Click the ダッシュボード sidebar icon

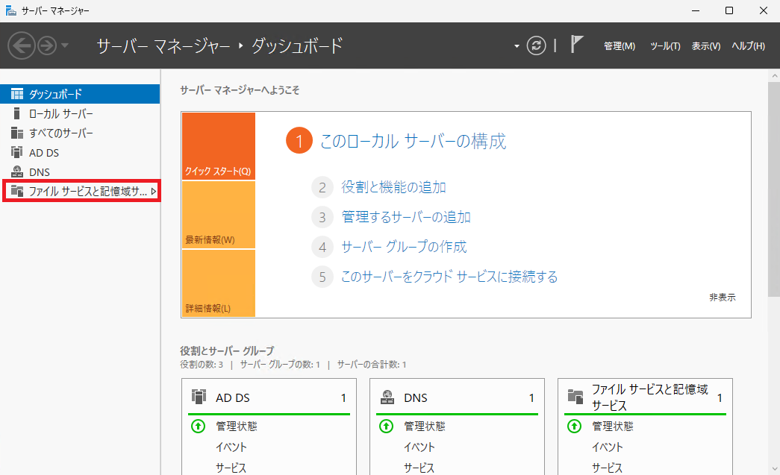pos(17,94)
